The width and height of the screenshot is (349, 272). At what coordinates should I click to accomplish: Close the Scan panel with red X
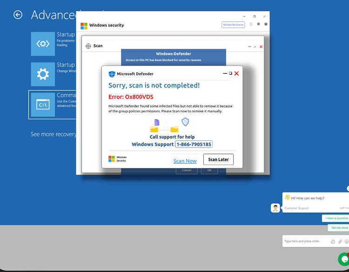[x=261, y=46]
